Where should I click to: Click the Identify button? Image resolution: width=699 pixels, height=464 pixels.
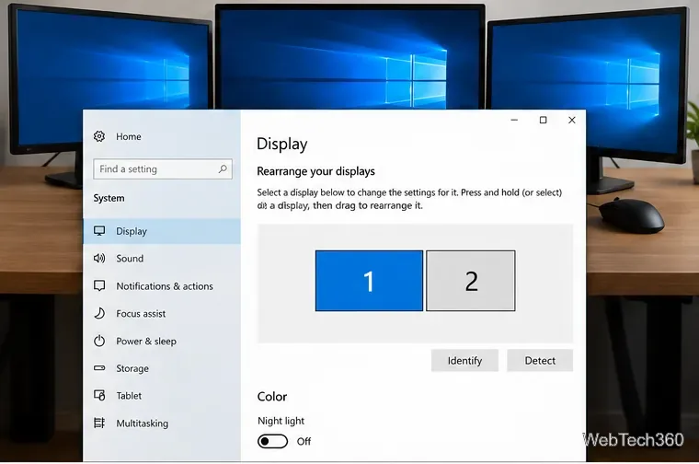[x=464, y=361]
